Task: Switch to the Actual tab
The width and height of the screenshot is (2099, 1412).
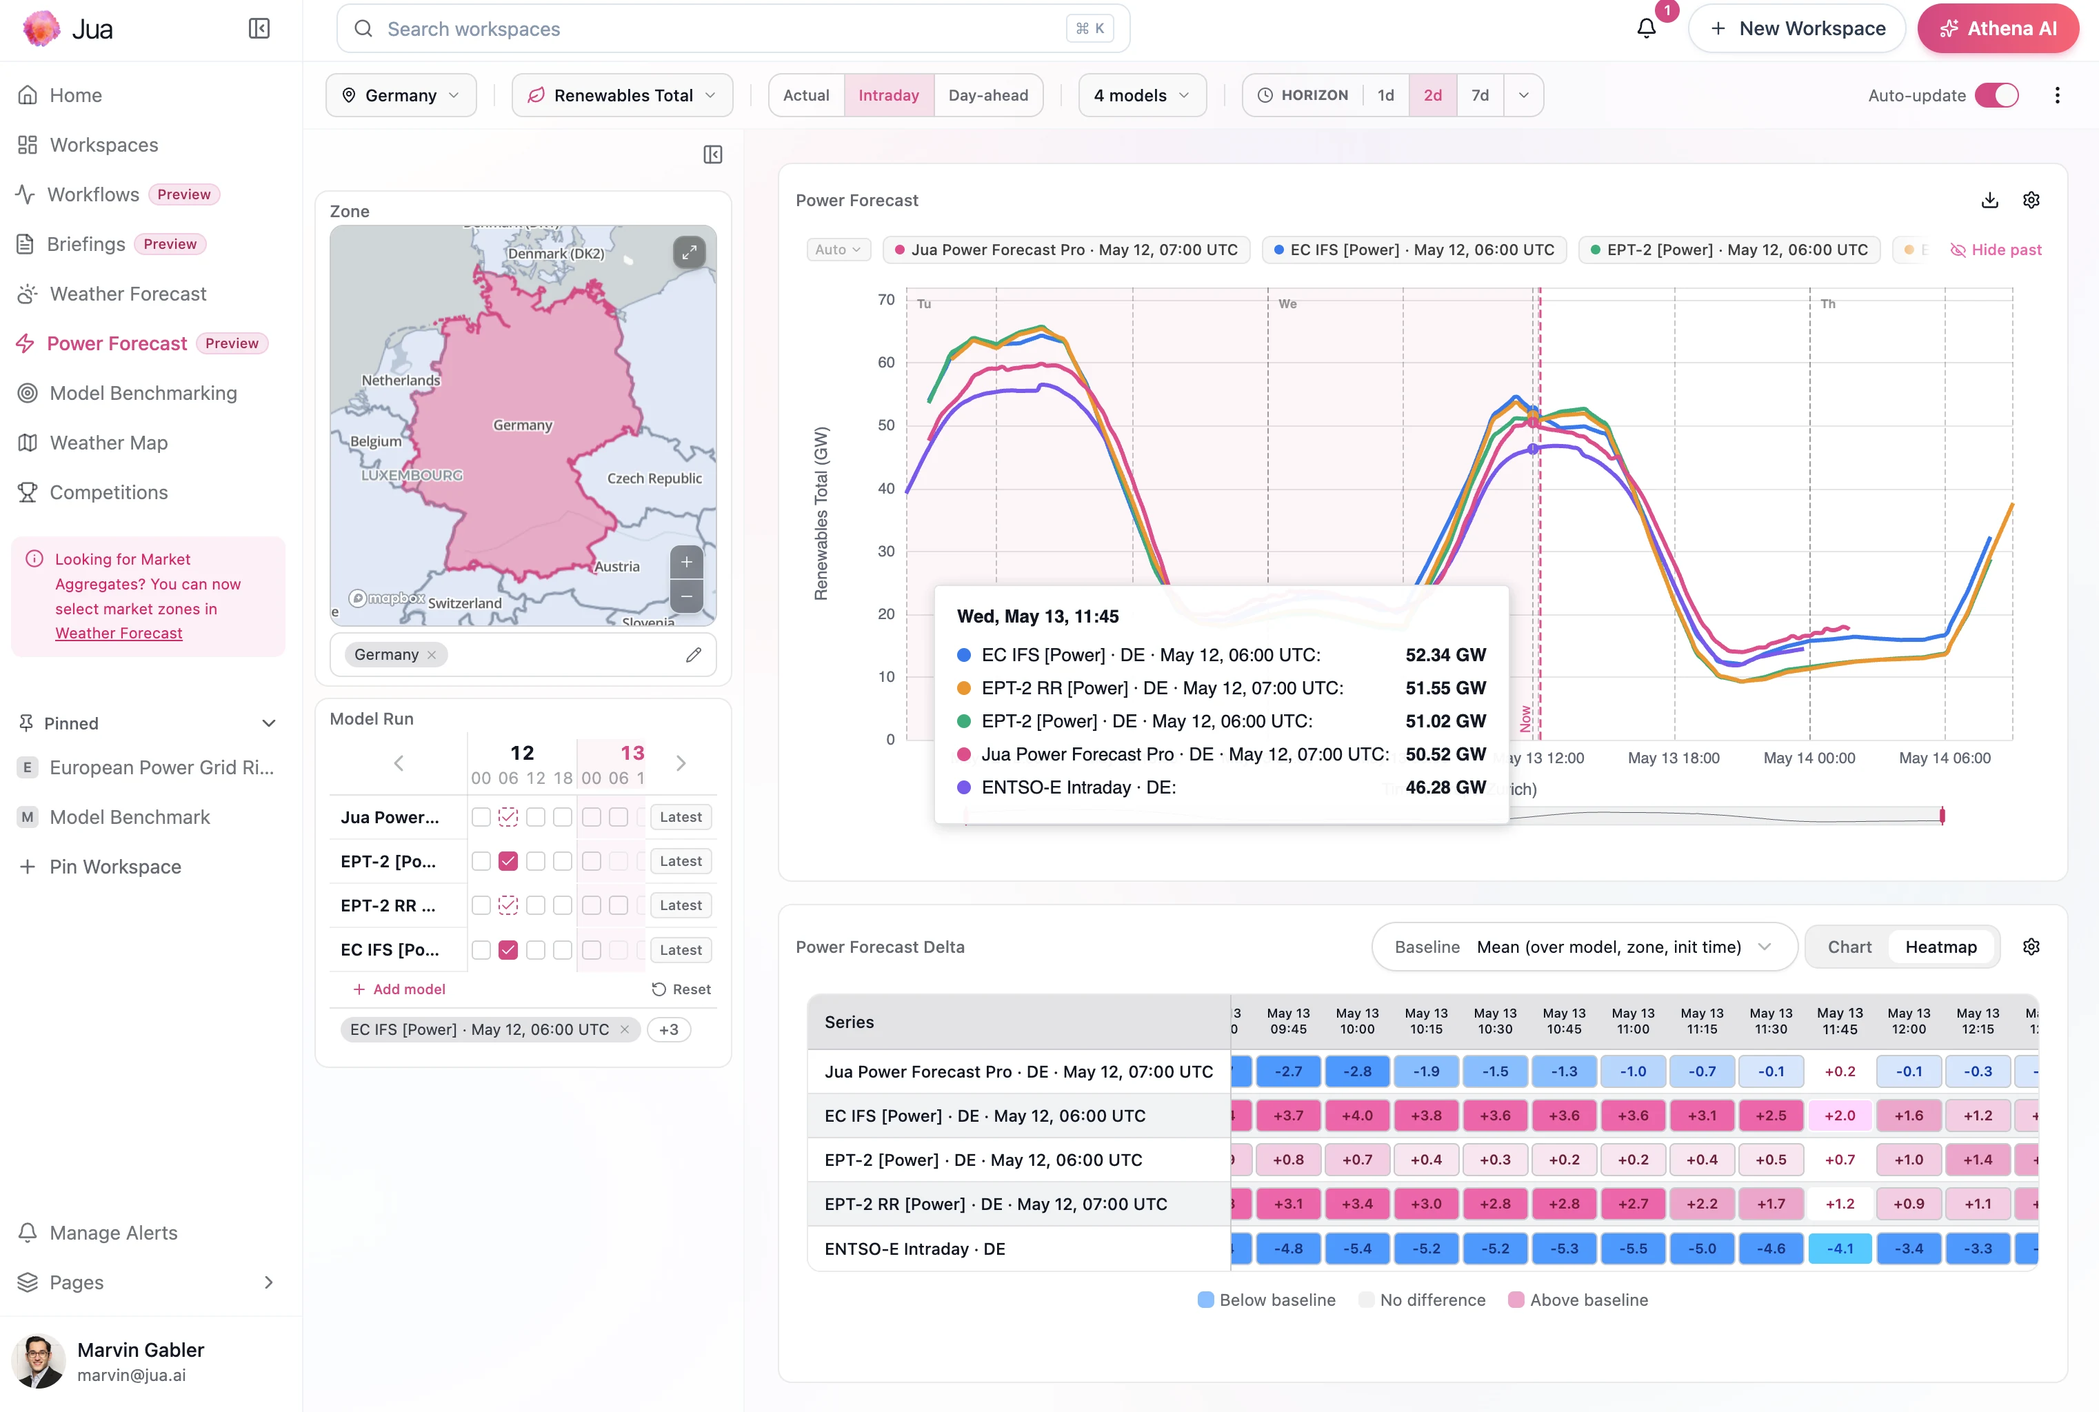Action: click(806, 95)
